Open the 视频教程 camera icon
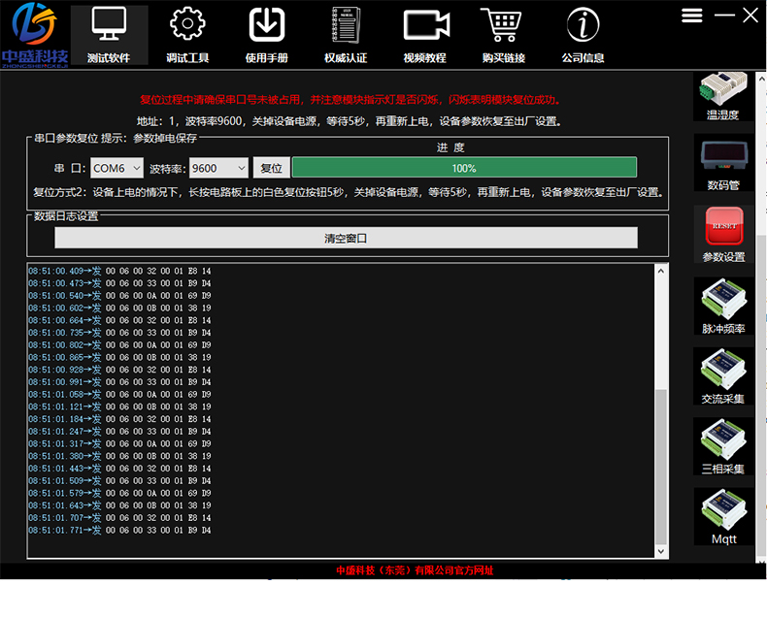Image resolution: width=767 pixels, height=617 pixels. pos(423,25)
